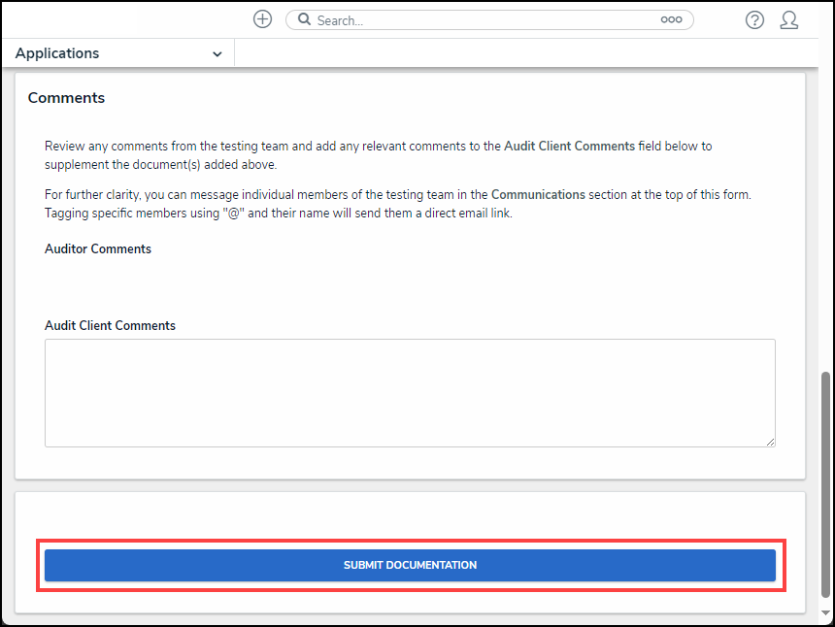
Task: Click the scrollbar track above the thumb
Action: pyautogui.click(x=826, y=223)
